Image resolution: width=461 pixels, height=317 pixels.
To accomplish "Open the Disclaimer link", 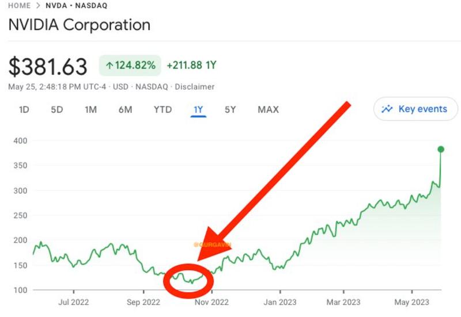I will [x=195, y=87].
